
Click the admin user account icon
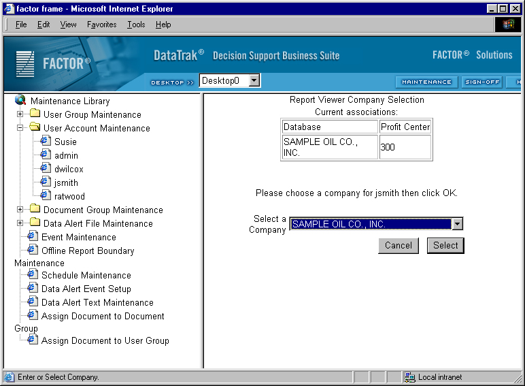(46, 155)
